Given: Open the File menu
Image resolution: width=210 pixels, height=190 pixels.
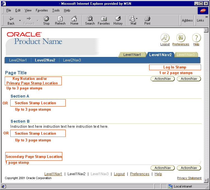Looking at the screenshot, I should click(x=9, y=10).
